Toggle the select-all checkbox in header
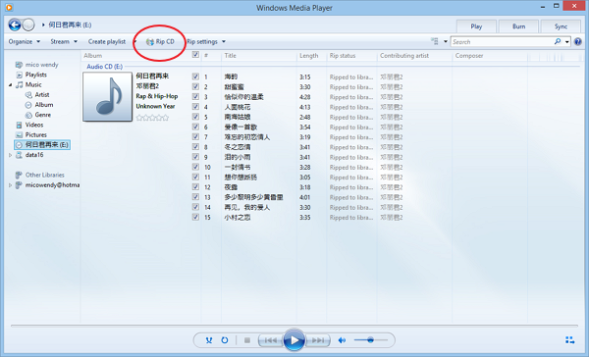 tap(195, 55)
